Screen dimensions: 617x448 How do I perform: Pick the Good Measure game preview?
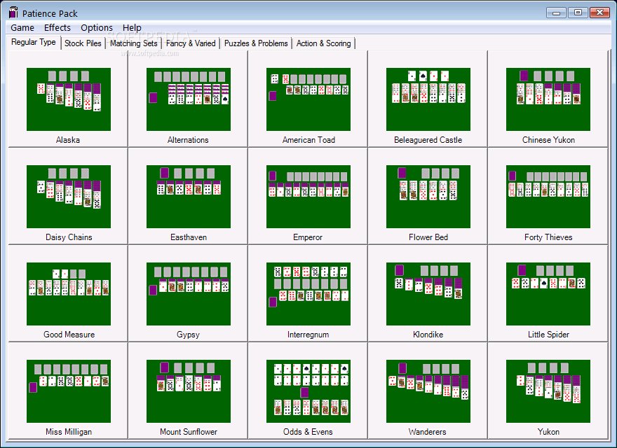(69, 294)
